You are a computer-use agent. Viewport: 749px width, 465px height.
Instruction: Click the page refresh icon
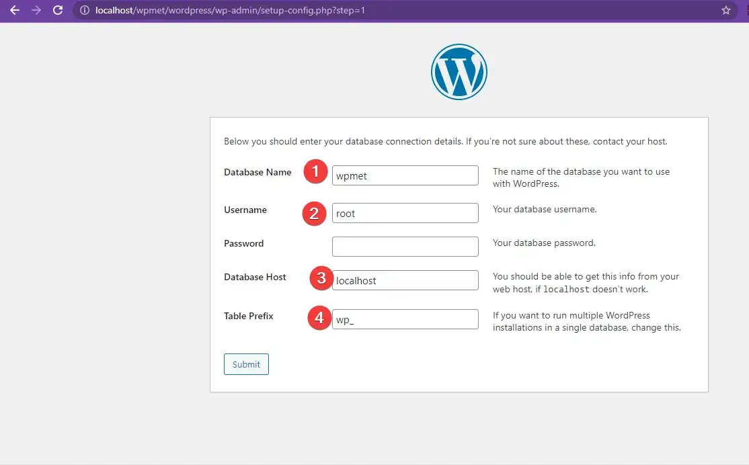(58, 10)
